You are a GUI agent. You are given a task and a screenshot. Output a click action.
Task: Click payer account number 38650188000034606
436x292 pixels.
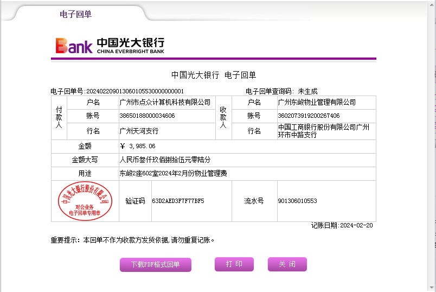(x=147, y=116)
